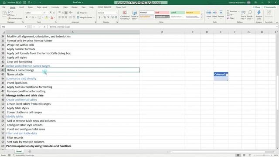The height and width of the screenshot is (157, 279).
Task: Toggle bold formatting
Action: (x=27, y=17)
